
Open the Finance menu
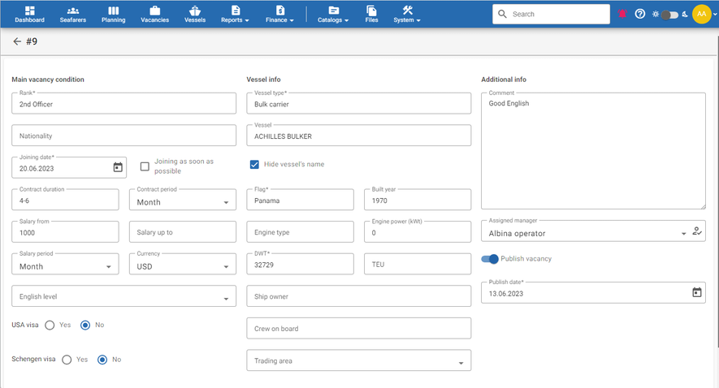tap(279, 14)
